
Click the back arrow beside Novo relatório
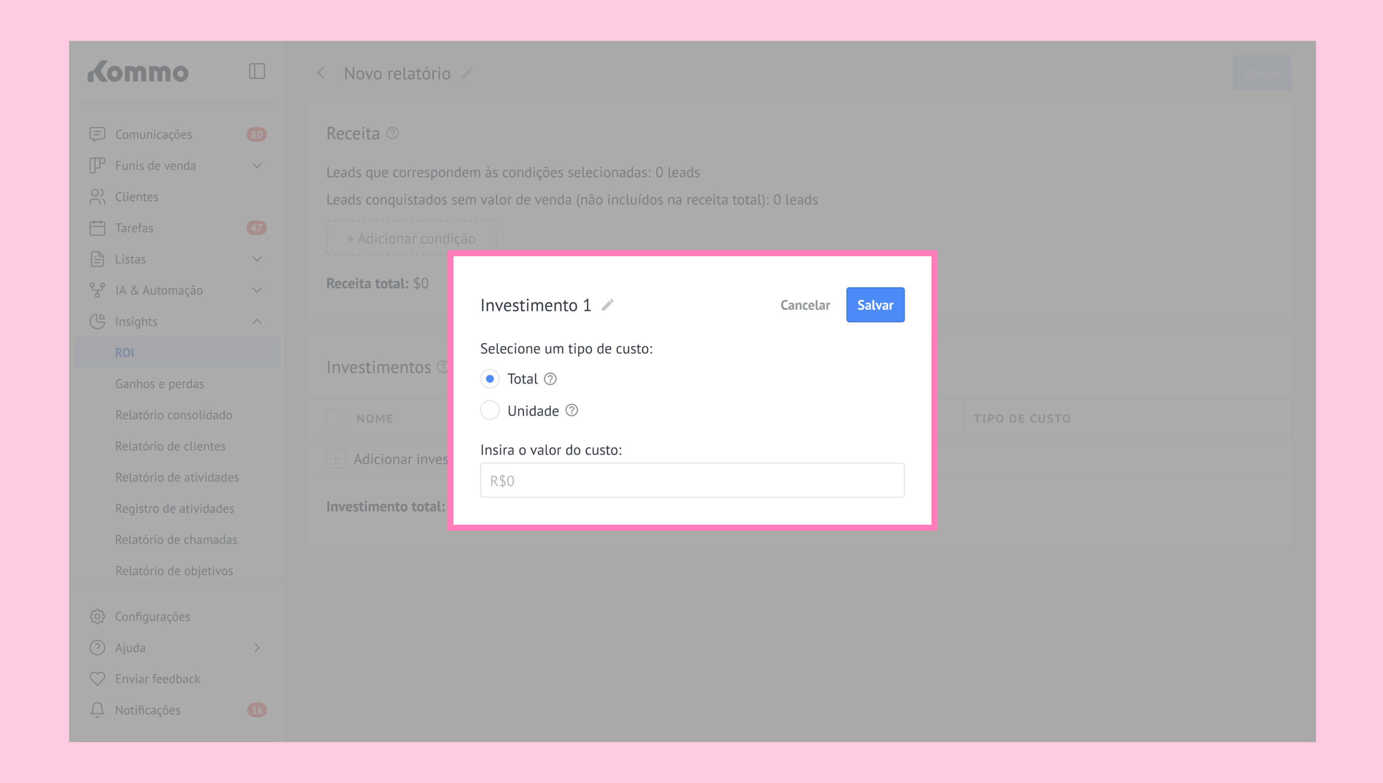[x=320, y=73]
